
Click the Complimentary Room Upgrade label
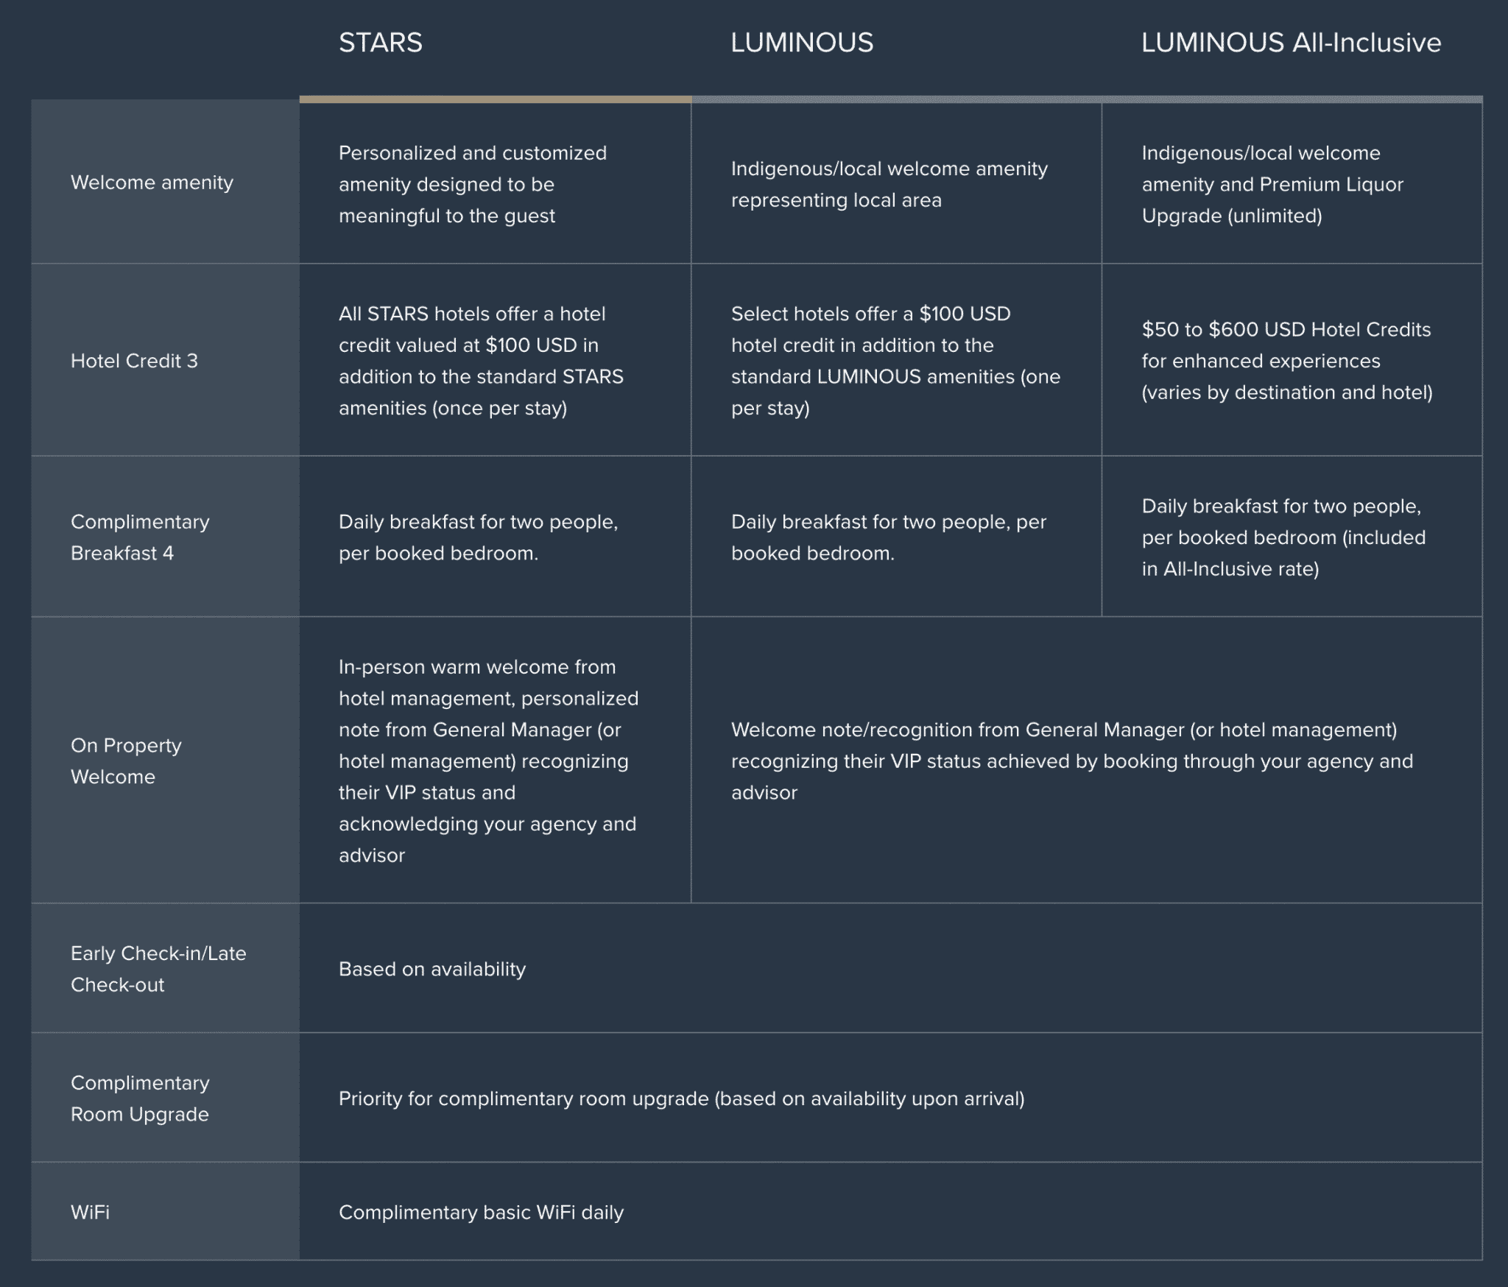click(x=140, y=1099)
